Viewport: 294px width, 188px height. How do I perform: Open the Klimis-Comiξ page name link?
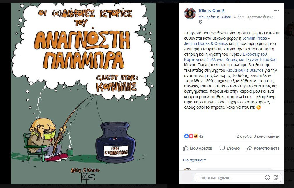(212, 11)
